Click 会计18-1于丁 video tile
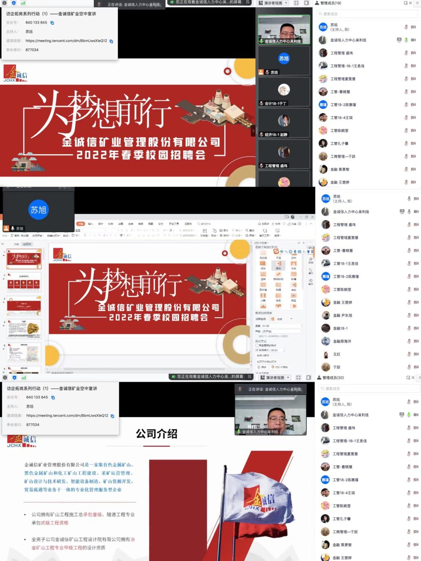Image resolution: width=421 pixels, height=561 pixels. tap(284, 92)
